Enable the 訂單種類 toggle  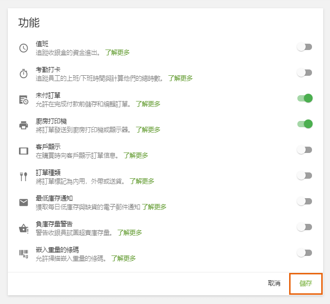coord(305,176)
